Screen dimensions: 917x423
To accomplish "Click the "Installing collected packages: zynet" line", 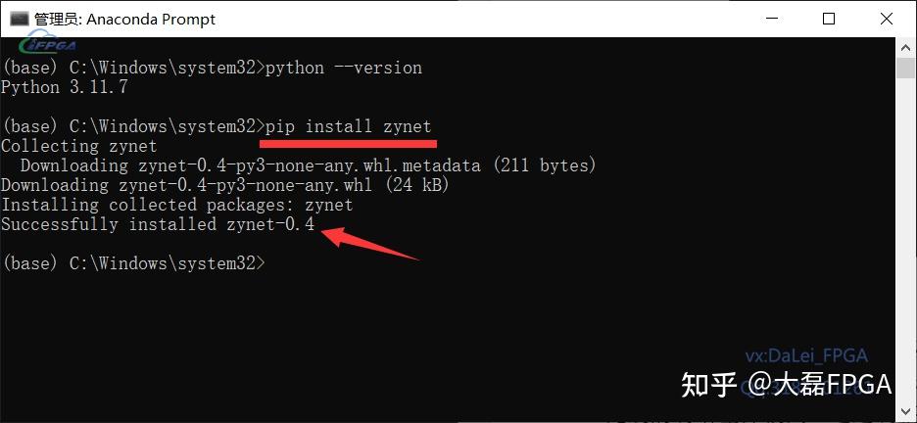I will (x=177, y=205).
